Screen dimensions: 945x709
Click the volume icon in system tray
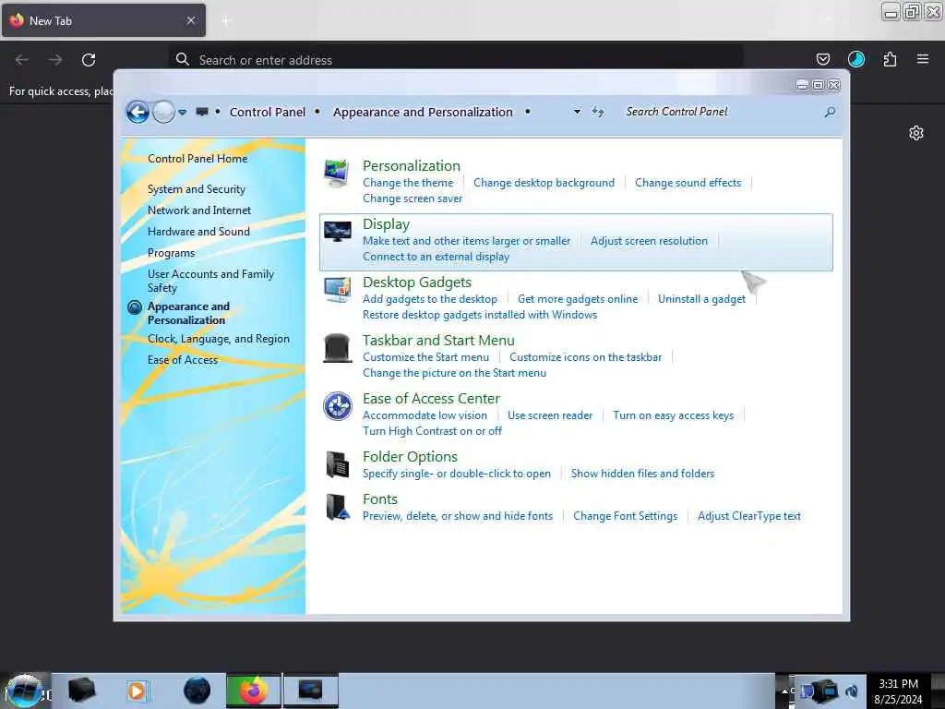pyautogui.click(x=852, y=691)
